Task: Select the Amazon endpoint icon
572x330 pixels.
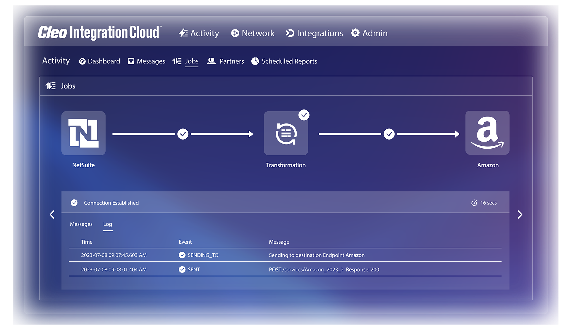Action: point(487,133)
